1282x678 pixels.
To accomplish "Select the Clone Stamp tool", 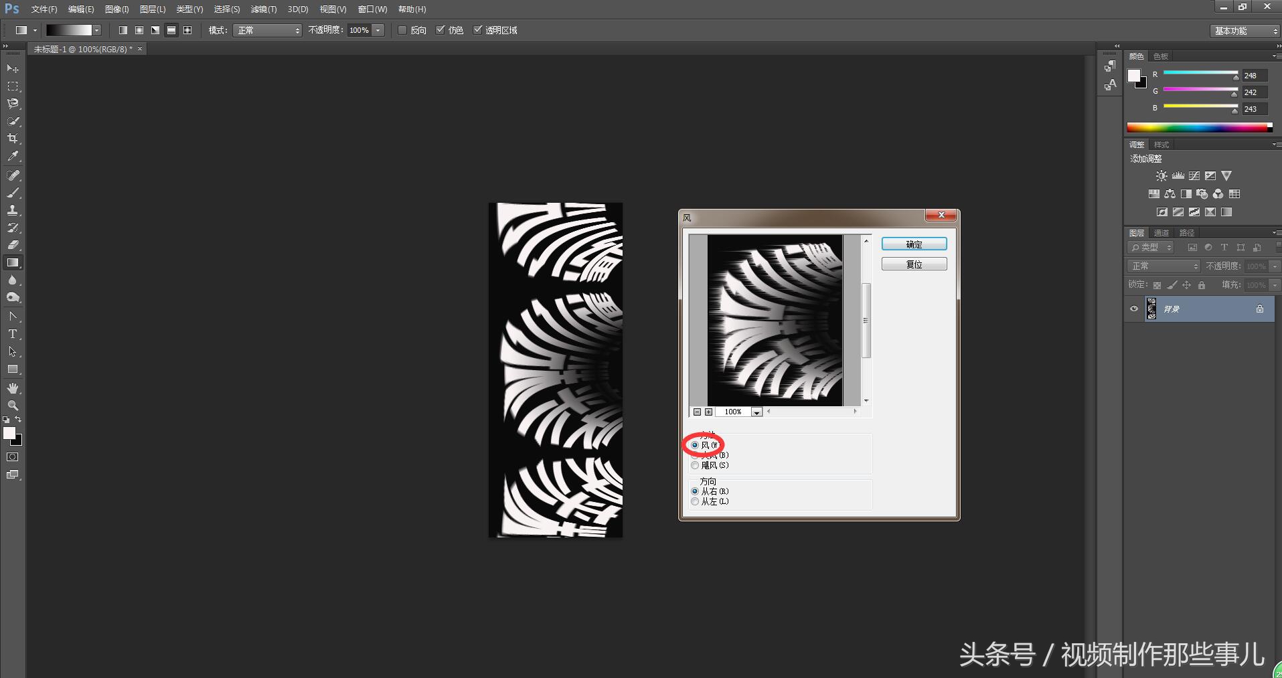I will pos(13,210).
